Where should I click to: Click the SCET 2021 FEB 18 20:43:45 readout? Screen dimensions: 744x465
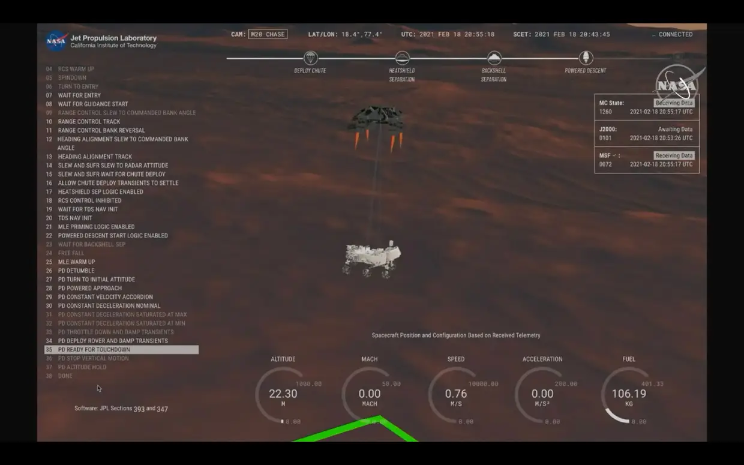562,34
